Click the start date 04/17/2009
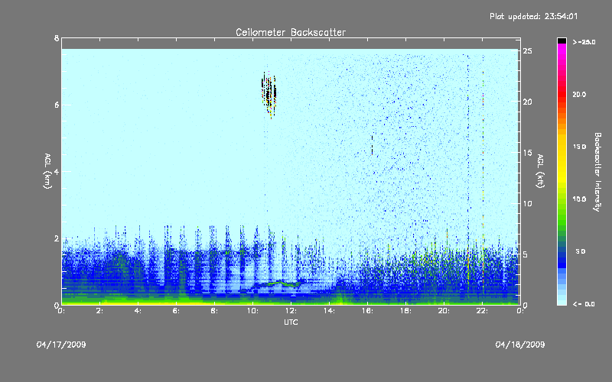This screenshot has height=382, width=612. (61, 345)
